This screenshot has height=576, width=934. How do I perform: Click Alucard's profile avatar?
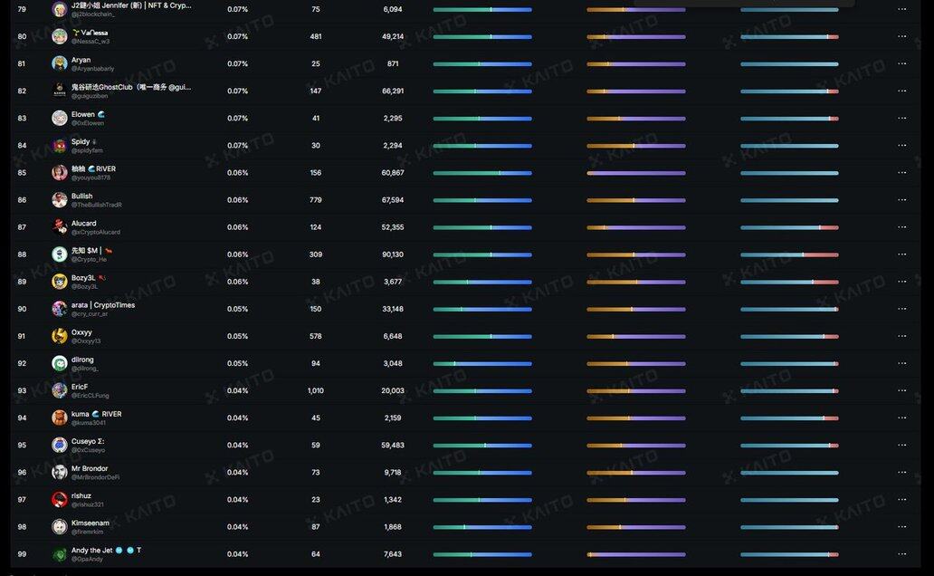pyautogui.click(x=60, y=227)
